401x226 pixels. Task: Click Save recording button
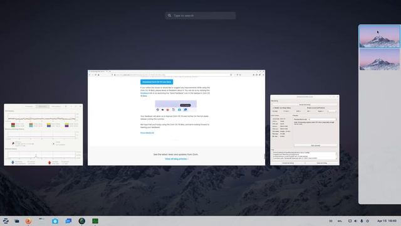(x=322, y=163)
